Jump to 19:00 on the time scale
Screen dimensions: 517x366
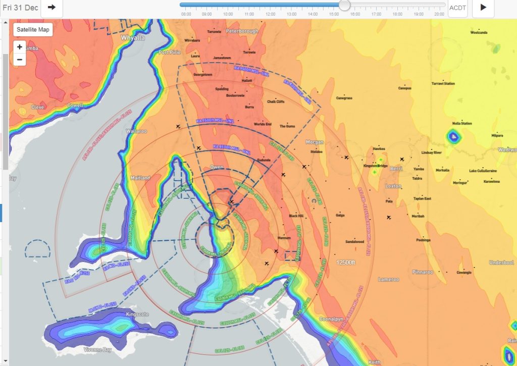tap(419, 14)
